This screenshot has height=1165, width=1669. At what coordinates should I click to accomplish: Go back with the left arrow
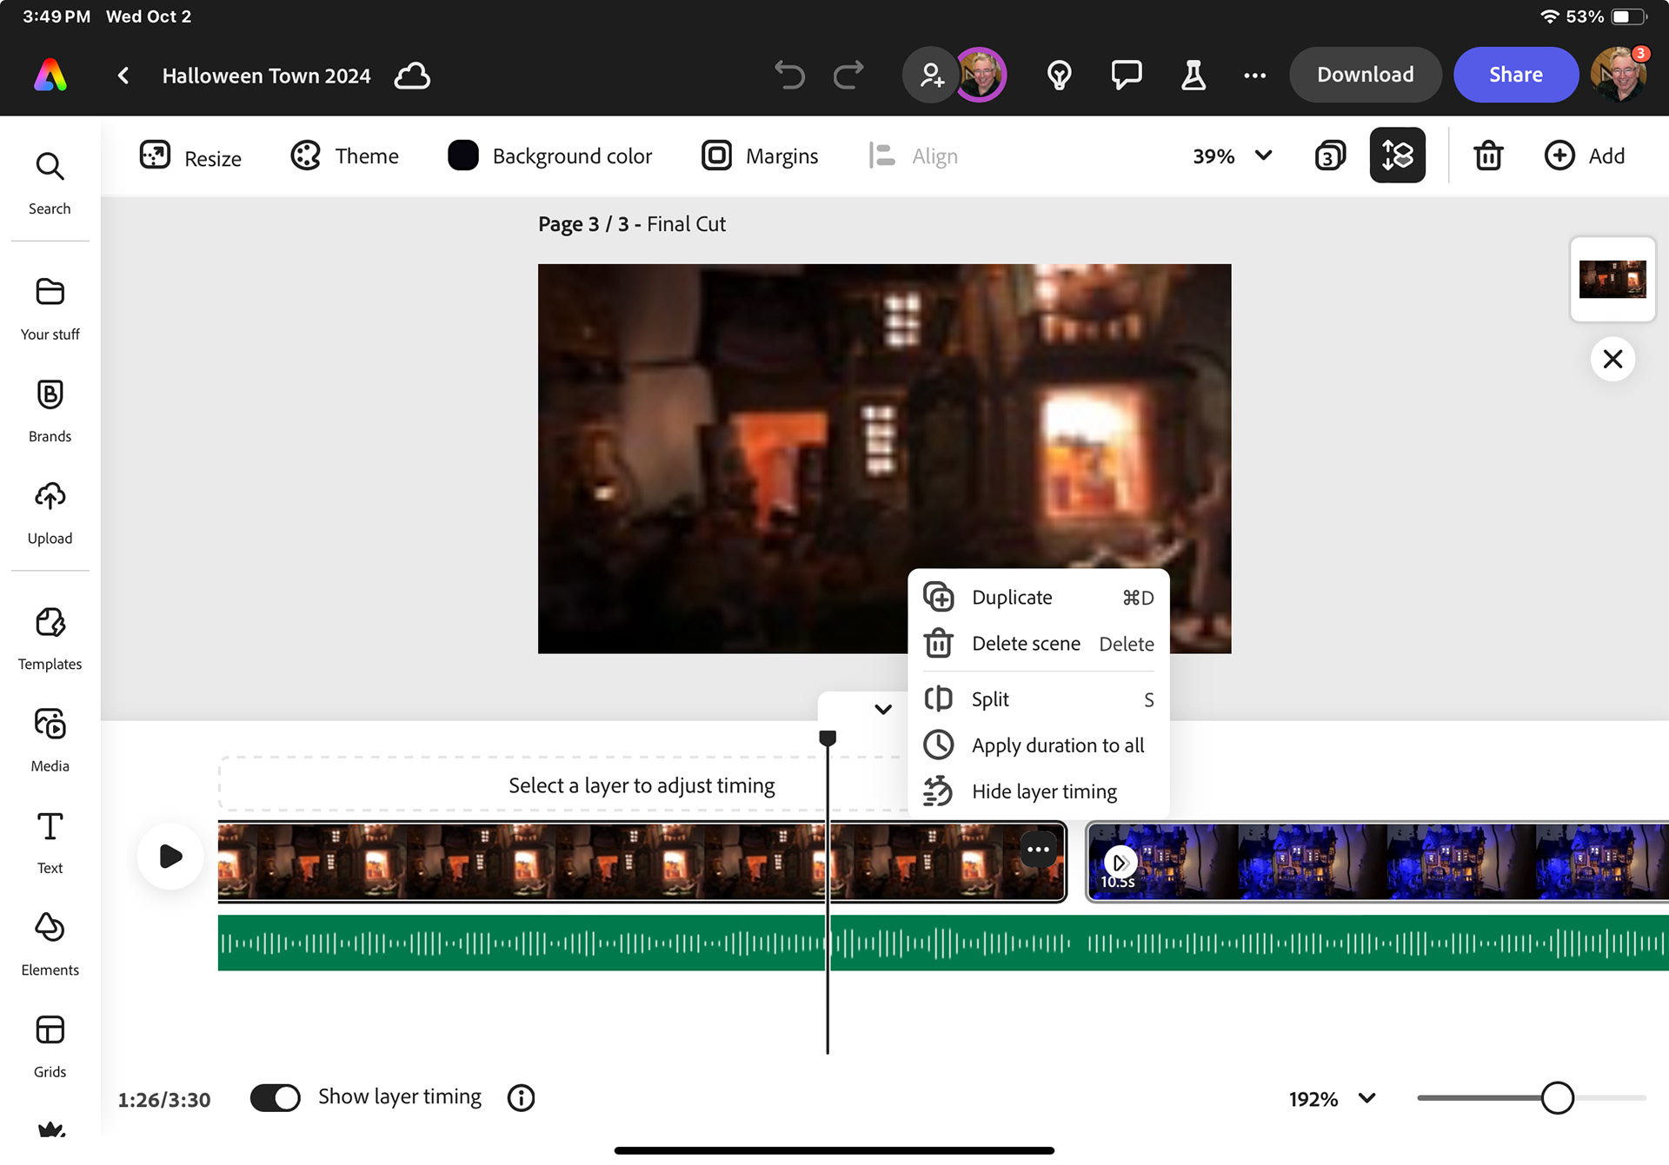(x=123, y=76)
